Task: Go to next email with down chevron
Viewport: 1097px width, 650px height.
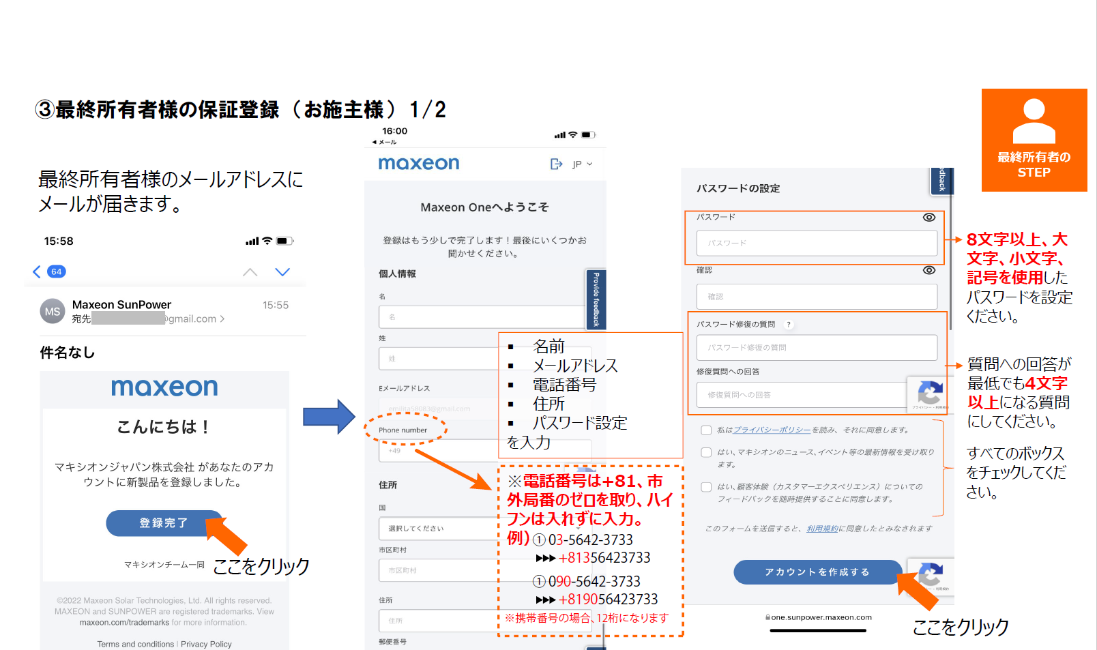Action: coord(282,271)
